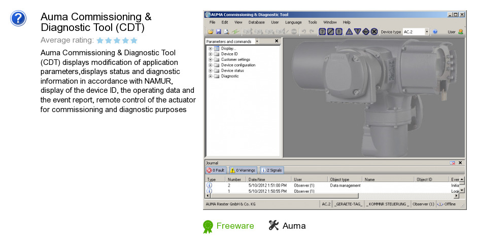477x249 pixels.
Task: Click the User person icon in toolbar
Action: [461, 31]
